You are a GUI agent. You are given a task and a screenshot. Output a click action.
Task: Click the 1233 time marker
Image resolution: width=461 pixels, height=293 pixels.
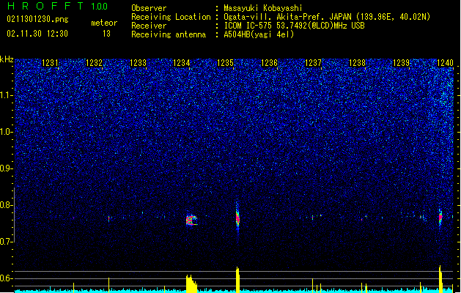pos(138,63)
